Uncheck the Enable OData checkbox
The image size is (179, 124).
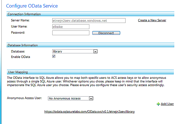pyautogui.click(x=54, y=56)
